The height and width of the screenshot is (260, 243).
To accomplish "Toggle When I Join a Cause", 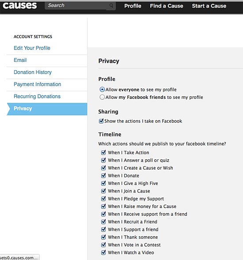I will pos(103,191).
